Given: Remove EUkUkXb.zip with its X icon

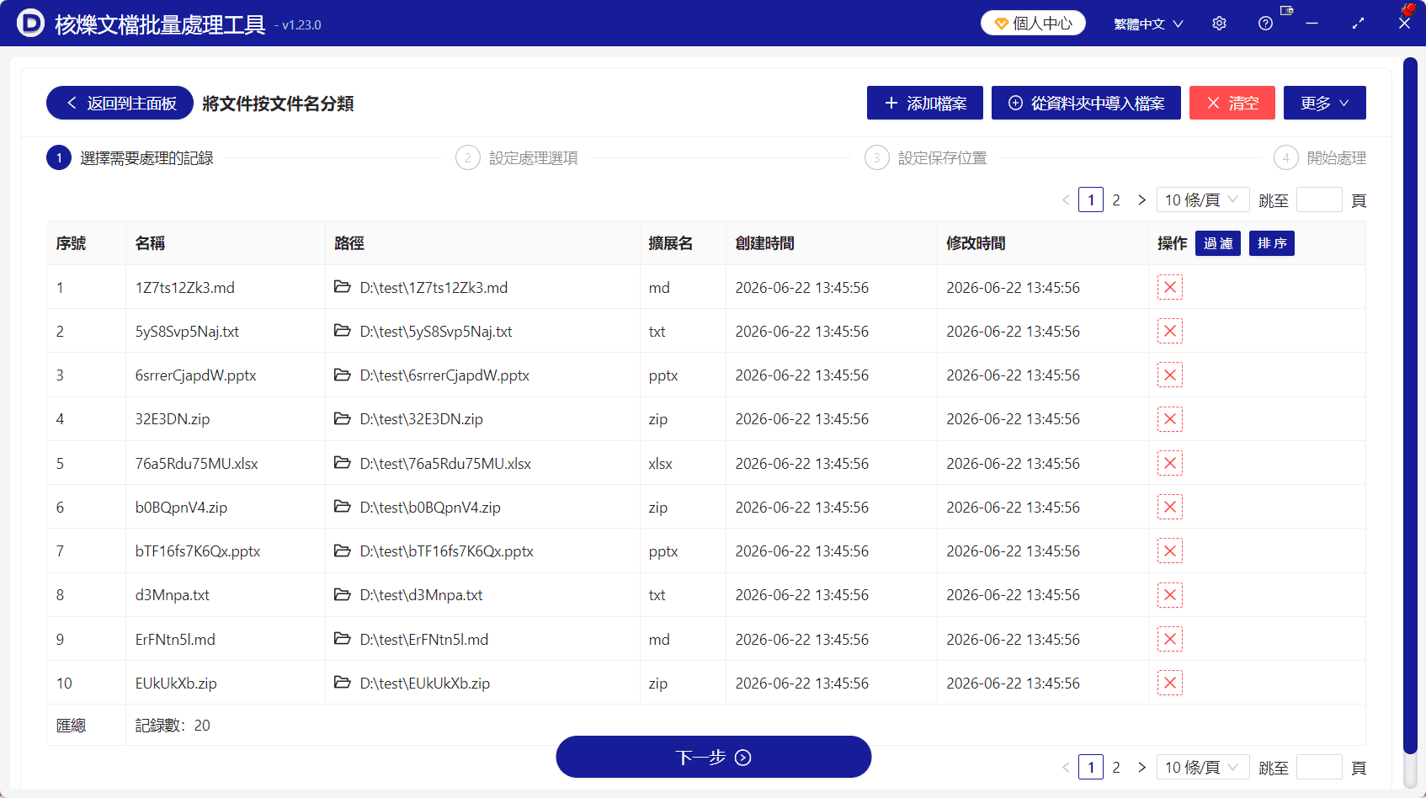Looking at the screenshot, I should [1170, 683].
